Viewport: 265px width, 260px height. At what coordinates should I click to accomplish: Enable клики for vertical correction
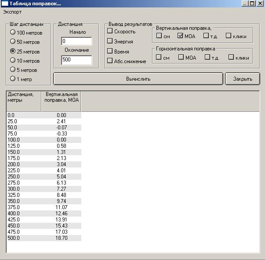tap(229, 36)
